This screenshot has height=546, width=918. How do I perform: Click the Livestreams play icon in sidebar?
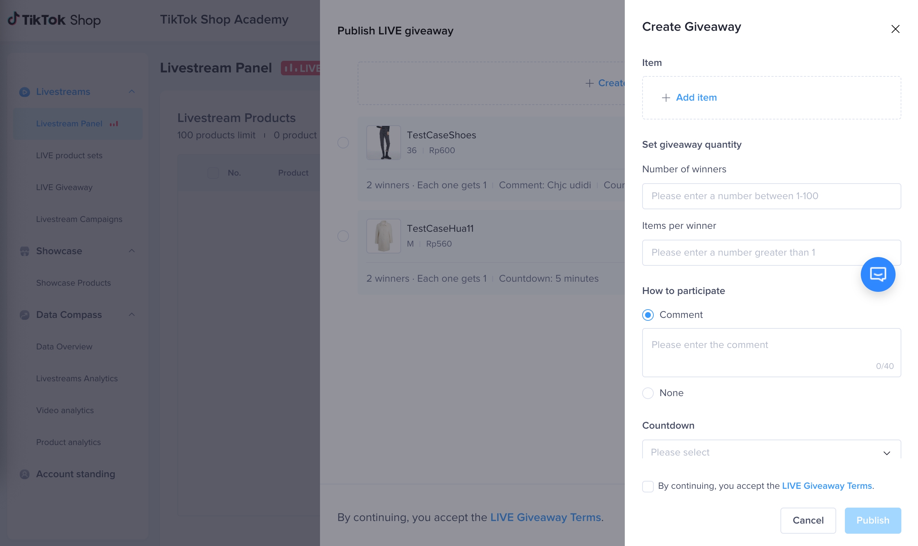25,92
